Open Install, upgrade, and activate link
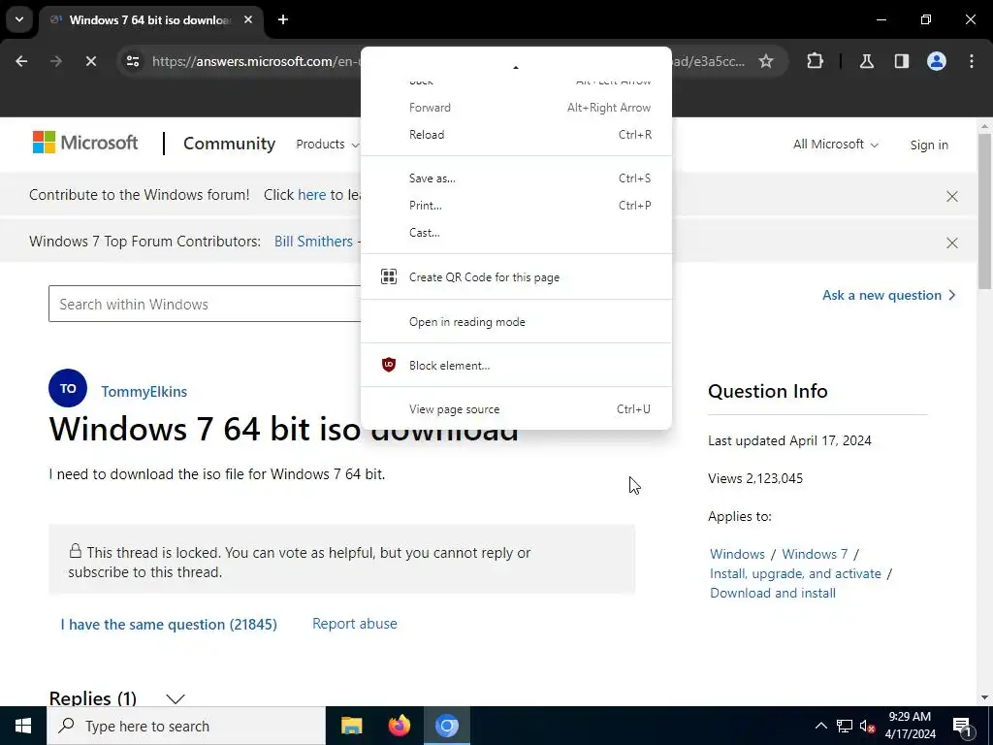Screen dimensions: 993x745 (x=795, y=574)
